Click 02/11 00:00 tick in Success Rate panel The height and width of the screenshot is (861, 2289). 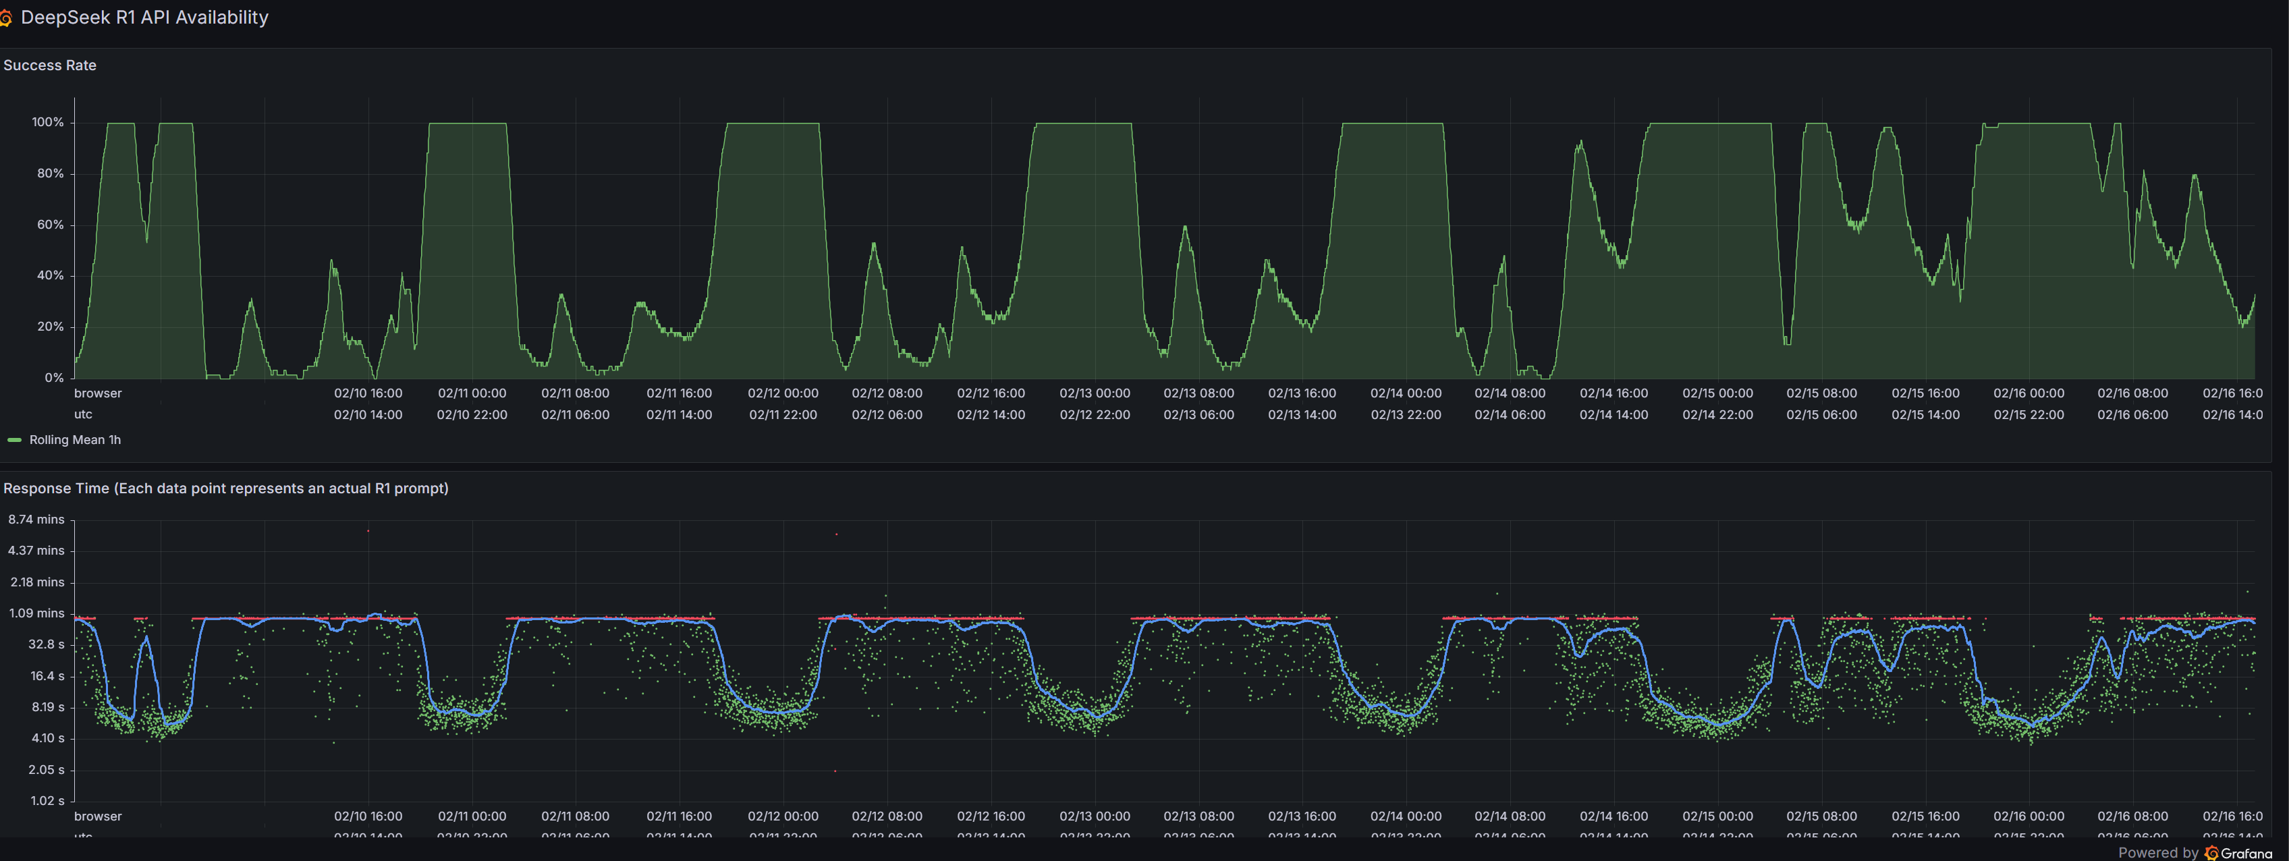[x=472, y=393]
